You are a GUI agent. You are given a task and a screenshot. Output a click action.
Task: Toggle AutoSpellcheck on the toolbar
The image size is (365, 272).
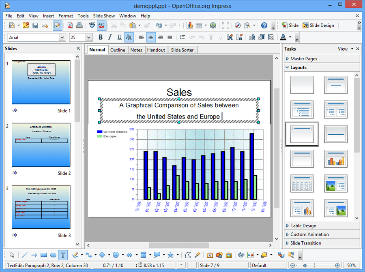point(101,25)
